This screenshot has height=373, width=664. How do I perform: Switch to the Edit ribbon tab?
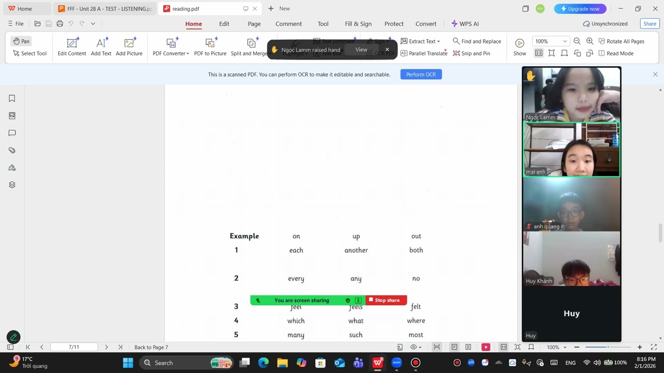click(224, 24)
